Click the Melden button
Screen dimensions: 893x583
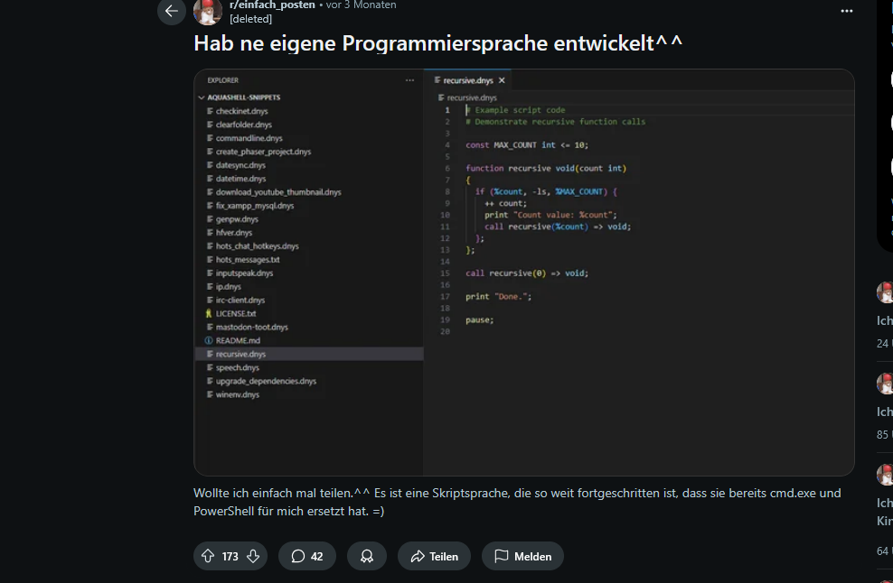(x=522, y=556)
